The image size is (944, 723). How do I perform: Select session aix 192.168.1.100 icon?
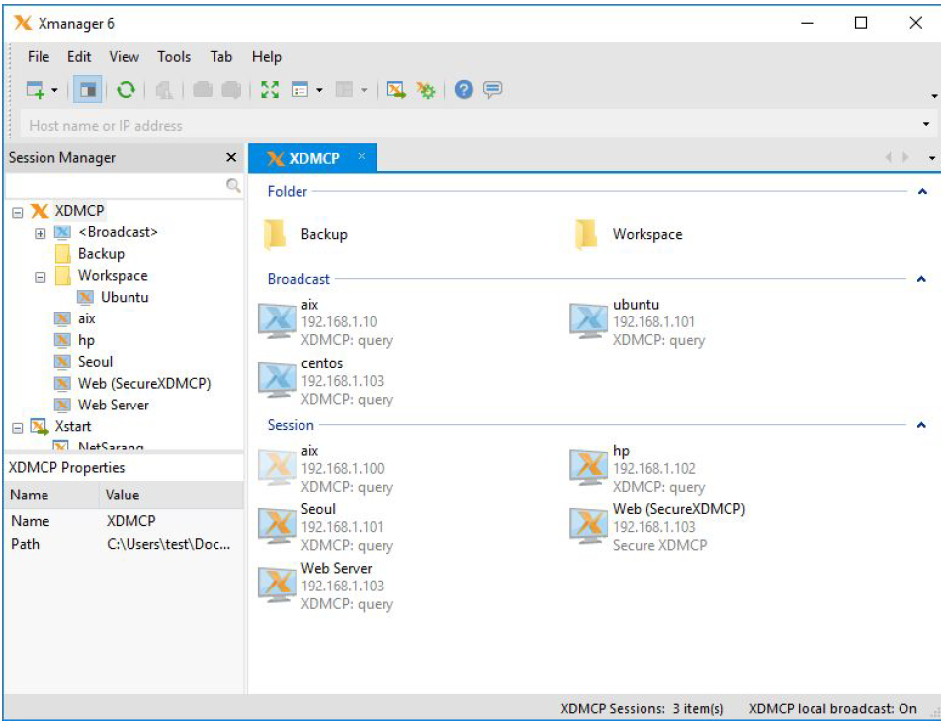point(277,468)
